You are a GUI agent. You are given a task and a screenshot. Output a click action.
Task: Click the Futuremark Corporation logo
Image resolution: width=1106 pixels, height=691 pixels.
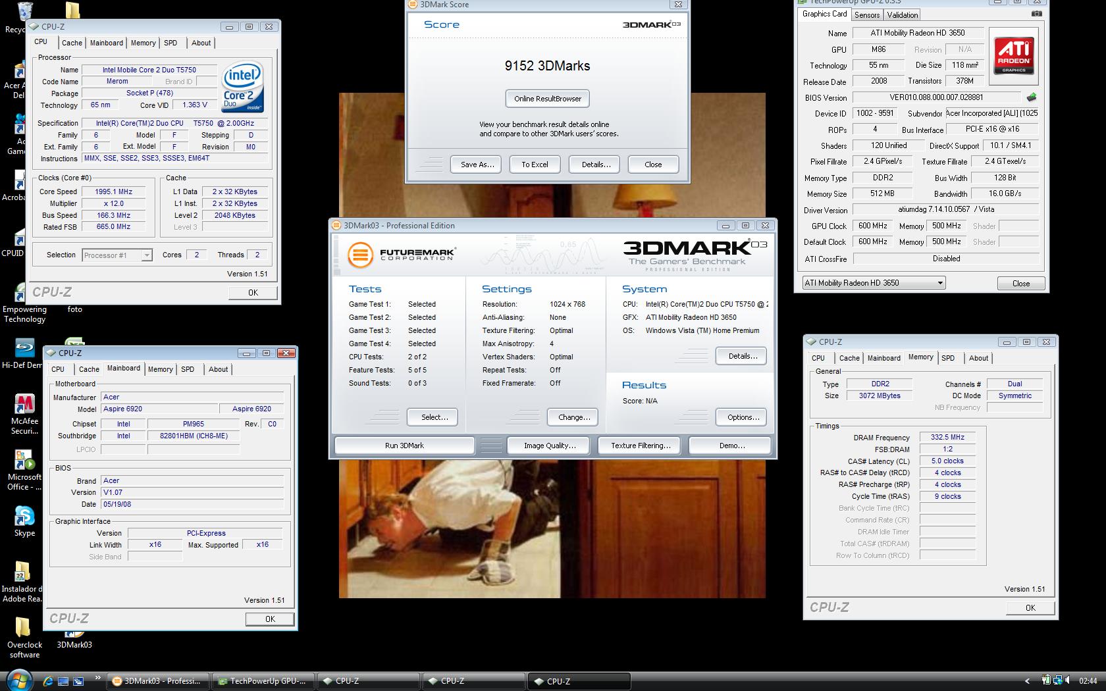[x=402, y=254]
